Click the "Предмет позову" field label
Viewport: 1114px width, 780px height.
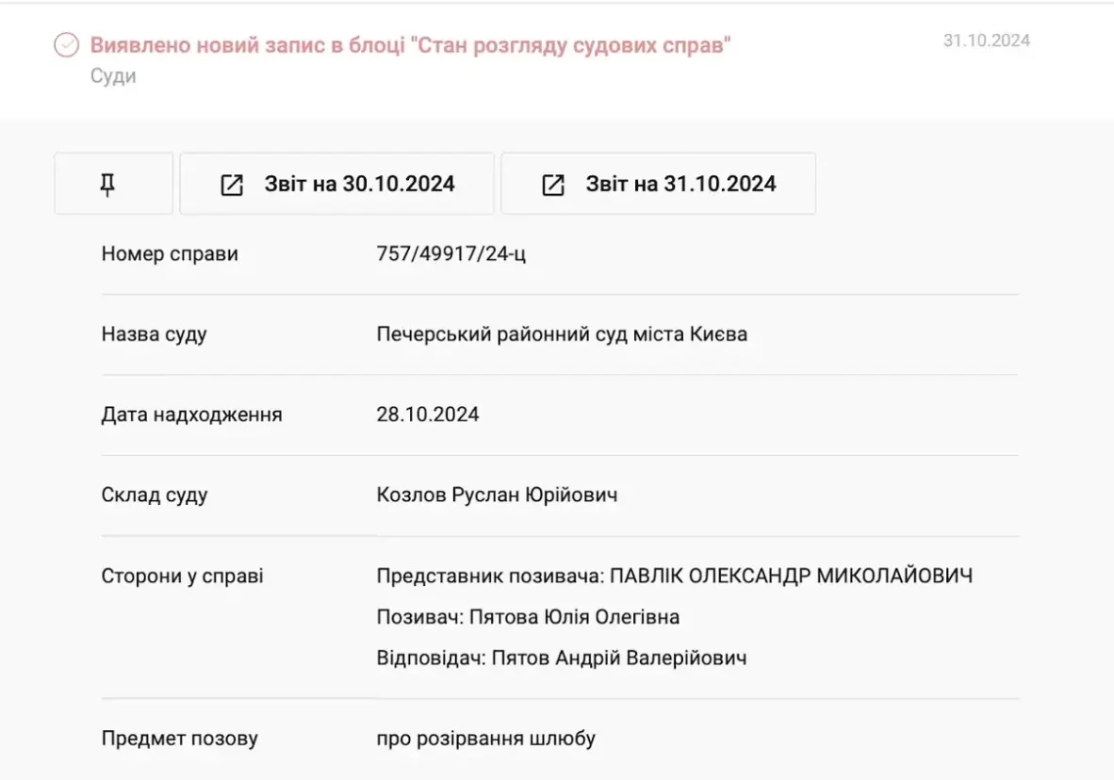click(x=179, y=739)
